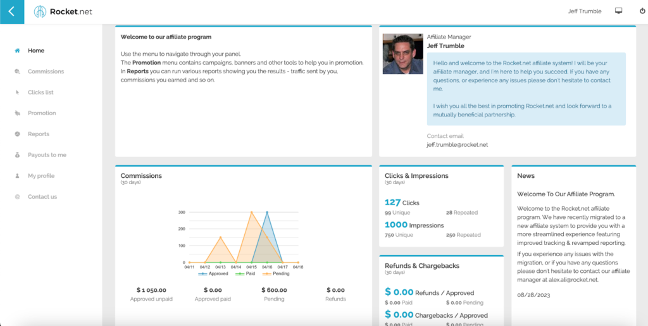This screenshot has width=648, height=326.
Task: Click the $ 0.00 Approved paid value
Action: [x=213, y=290]
